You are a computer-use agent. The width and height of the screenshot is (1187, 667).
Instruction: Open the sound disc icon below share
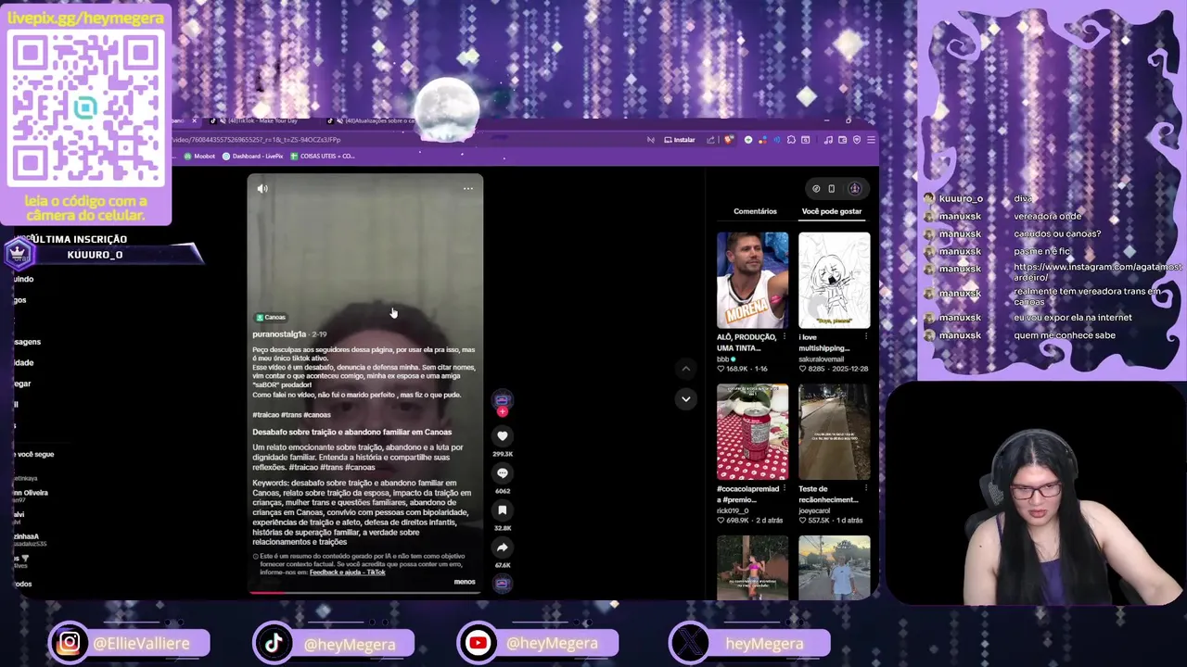point(502,584)
